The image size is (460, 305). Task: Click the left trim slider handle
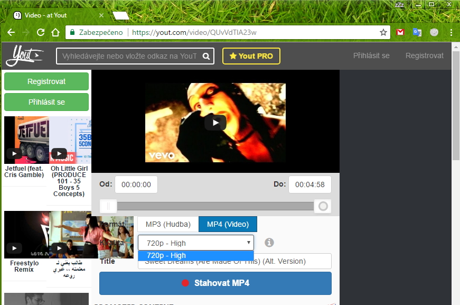pos(108,206)
